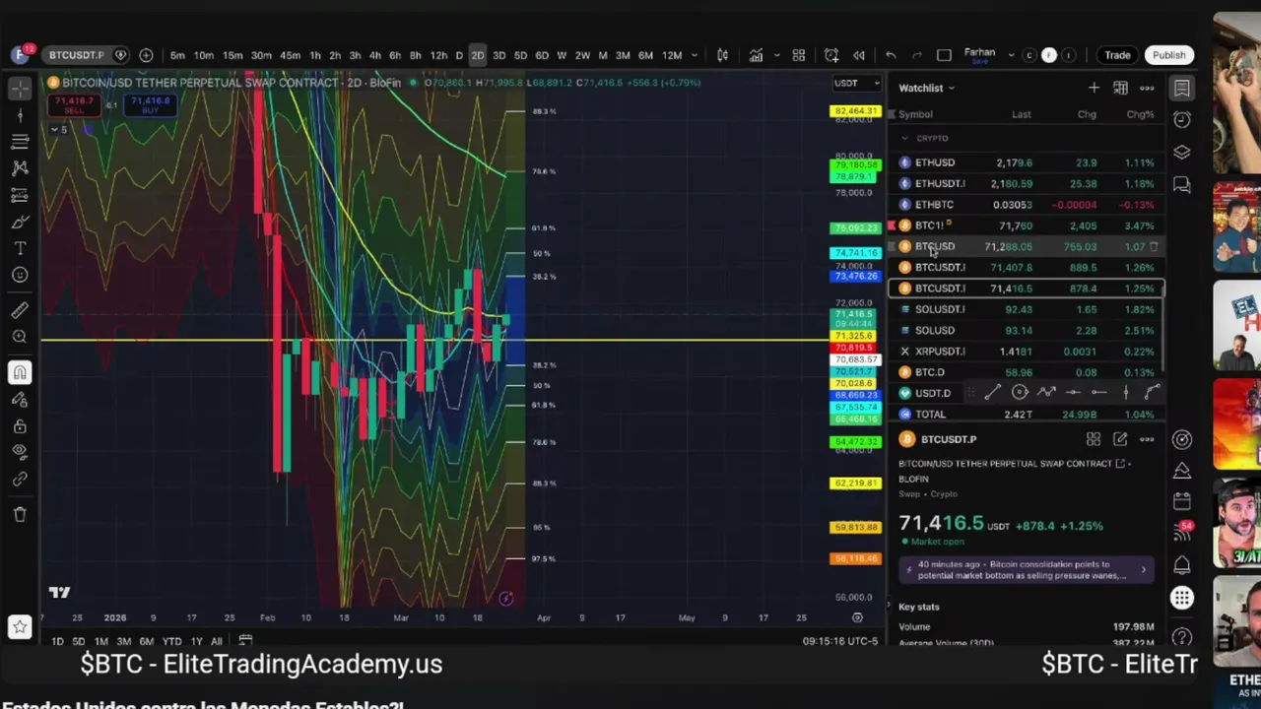Open the drawings link sync tool
The height and width of the screenshot is (709, 1261).
tap(20, 480)
